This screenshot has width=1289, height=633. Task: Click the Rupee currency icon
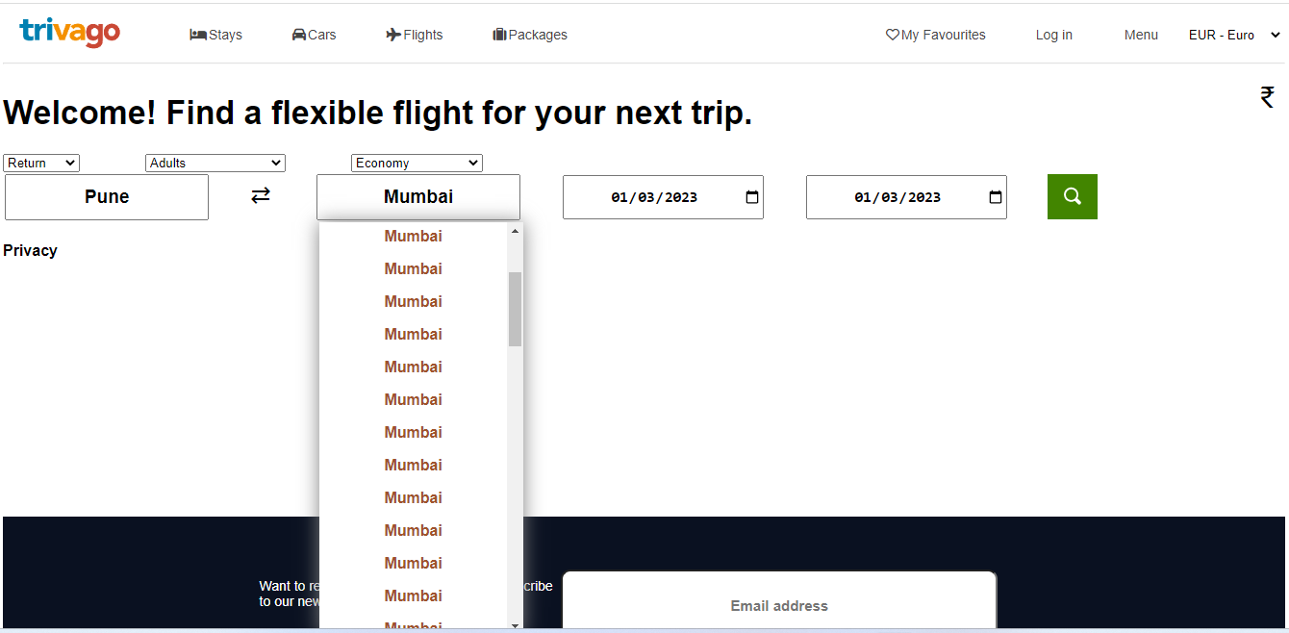(1267, 97)
